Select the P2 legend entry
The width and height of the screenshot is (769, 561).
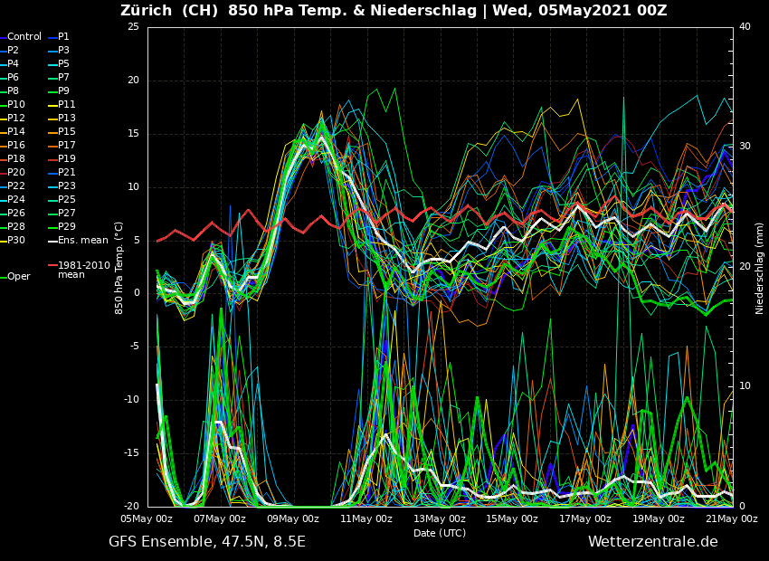pyautogui.click(x=10, y=50)
